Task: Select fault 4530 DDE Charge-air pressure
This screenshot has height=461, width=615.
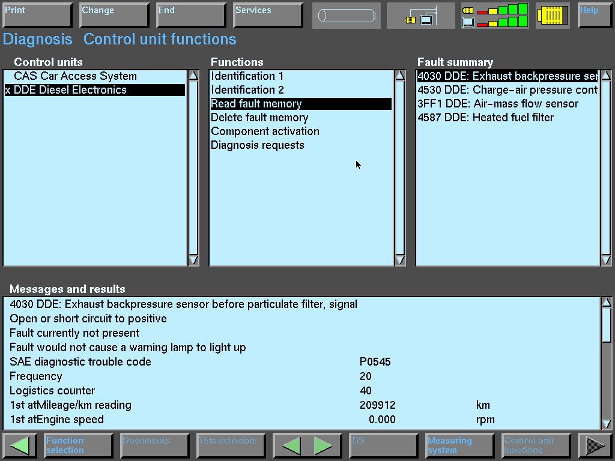Action: (x=507, y=90)
